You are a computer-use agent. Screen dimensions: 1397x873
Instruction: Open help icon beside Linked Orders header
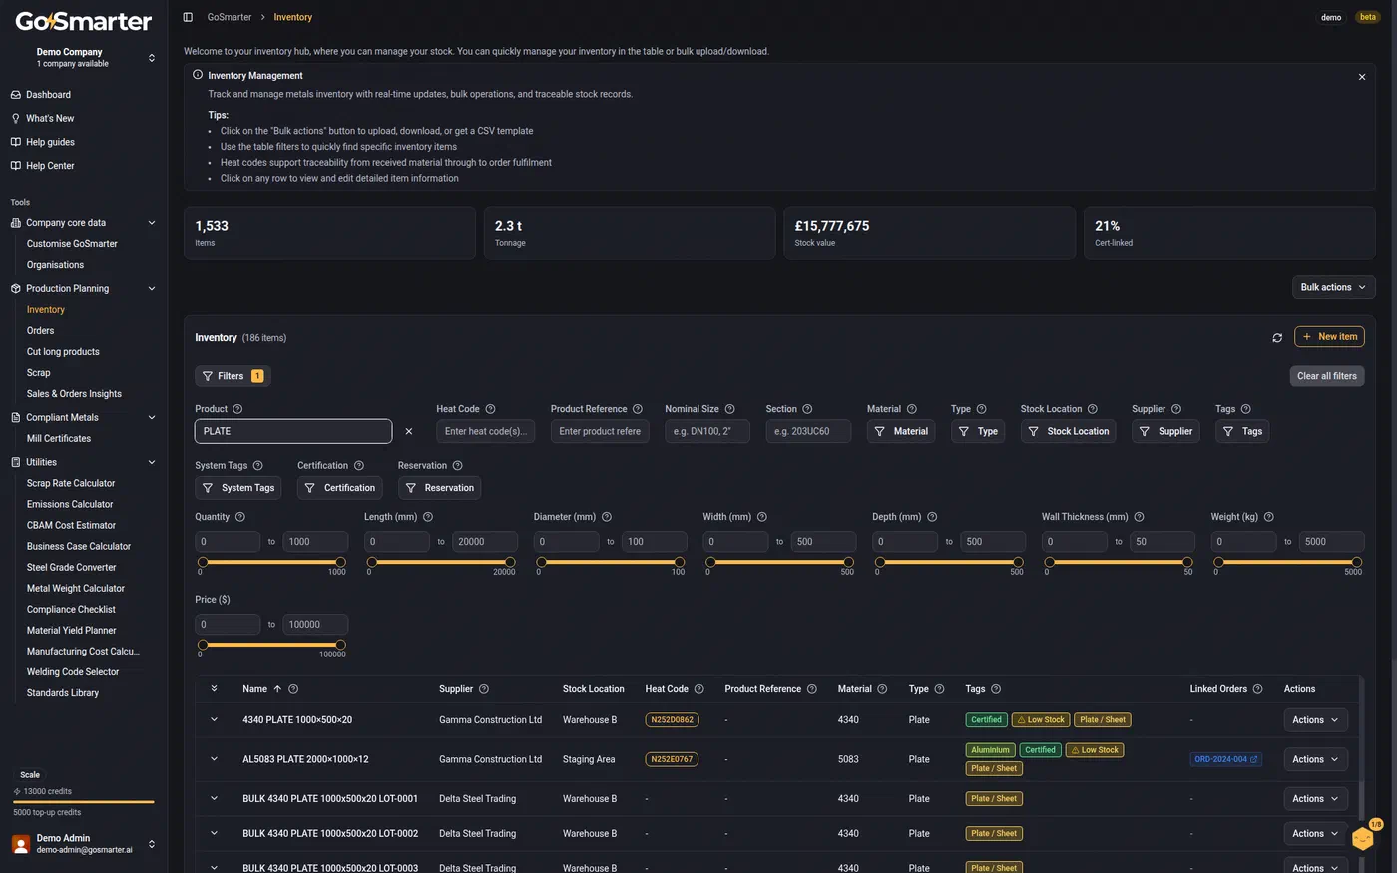[1257, 689]
